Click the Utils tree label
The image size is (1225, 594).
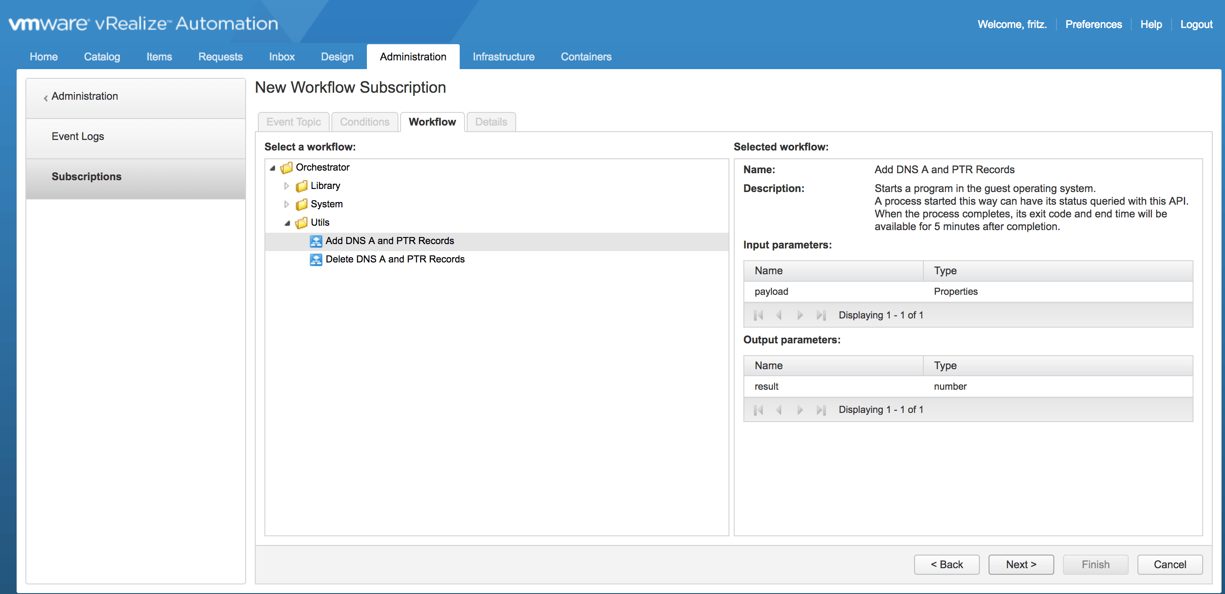[x=320, y=222]
